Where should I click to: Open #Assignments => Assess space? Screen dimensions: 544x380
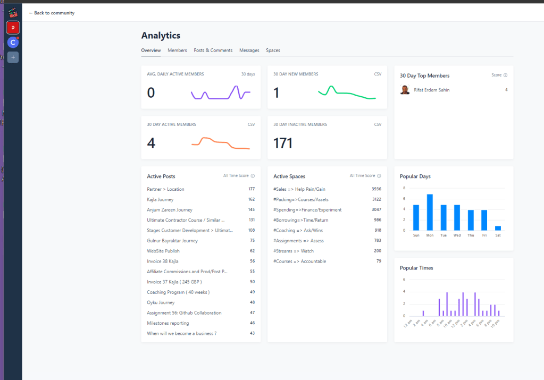tap(298, 241)
